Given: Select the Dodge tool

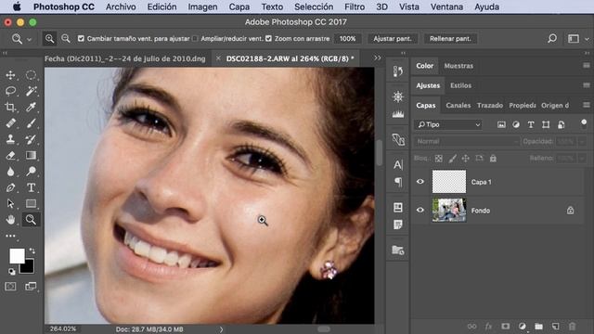Looking at the screenshot, I should click(31, 172).
